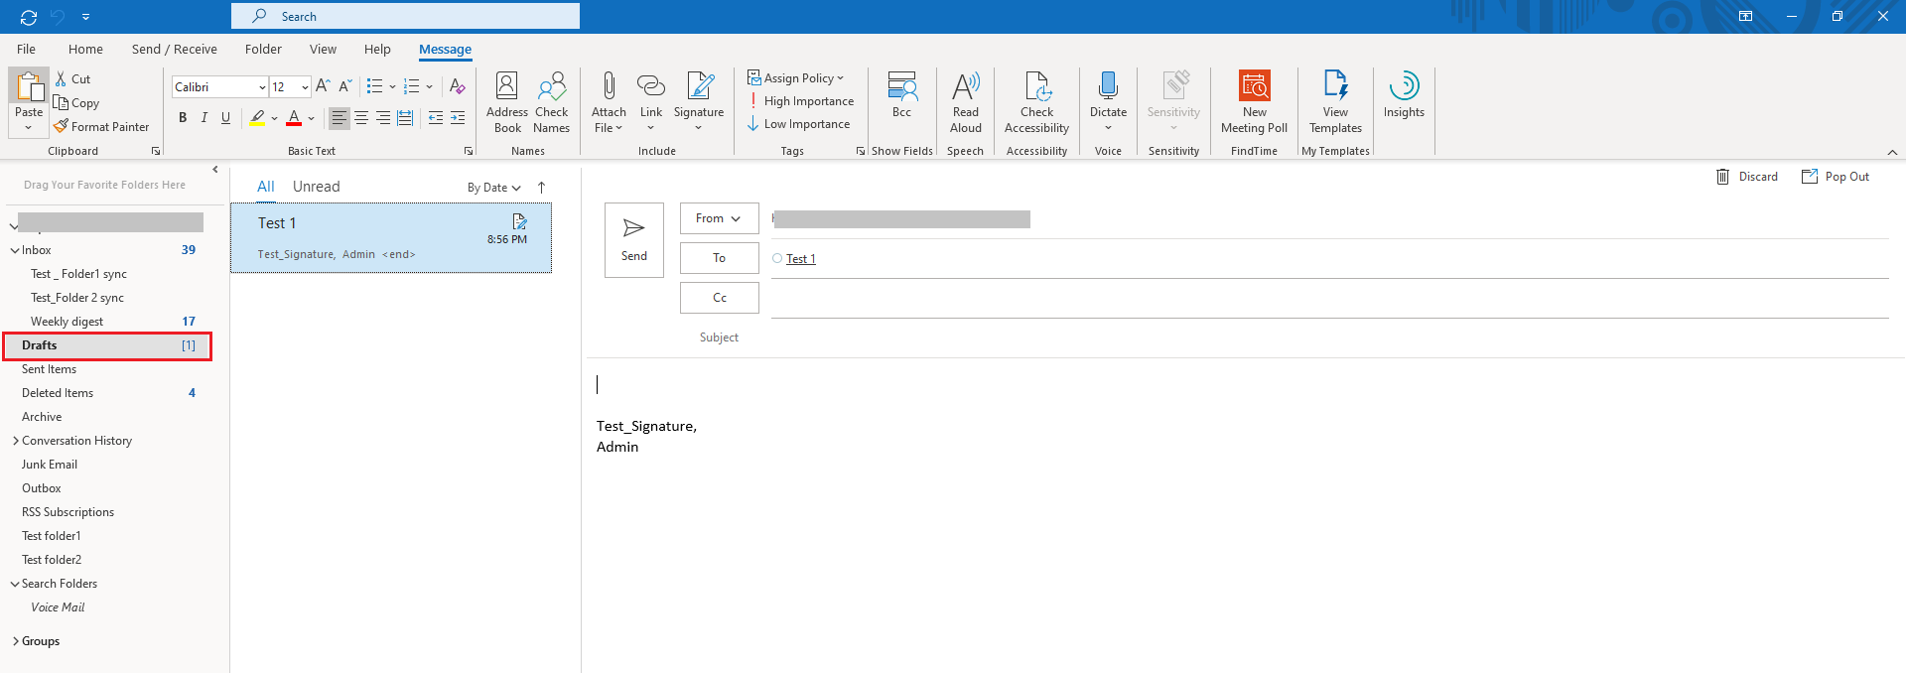
Task: Toggle Bold formatting
Action: click(183, 118)
